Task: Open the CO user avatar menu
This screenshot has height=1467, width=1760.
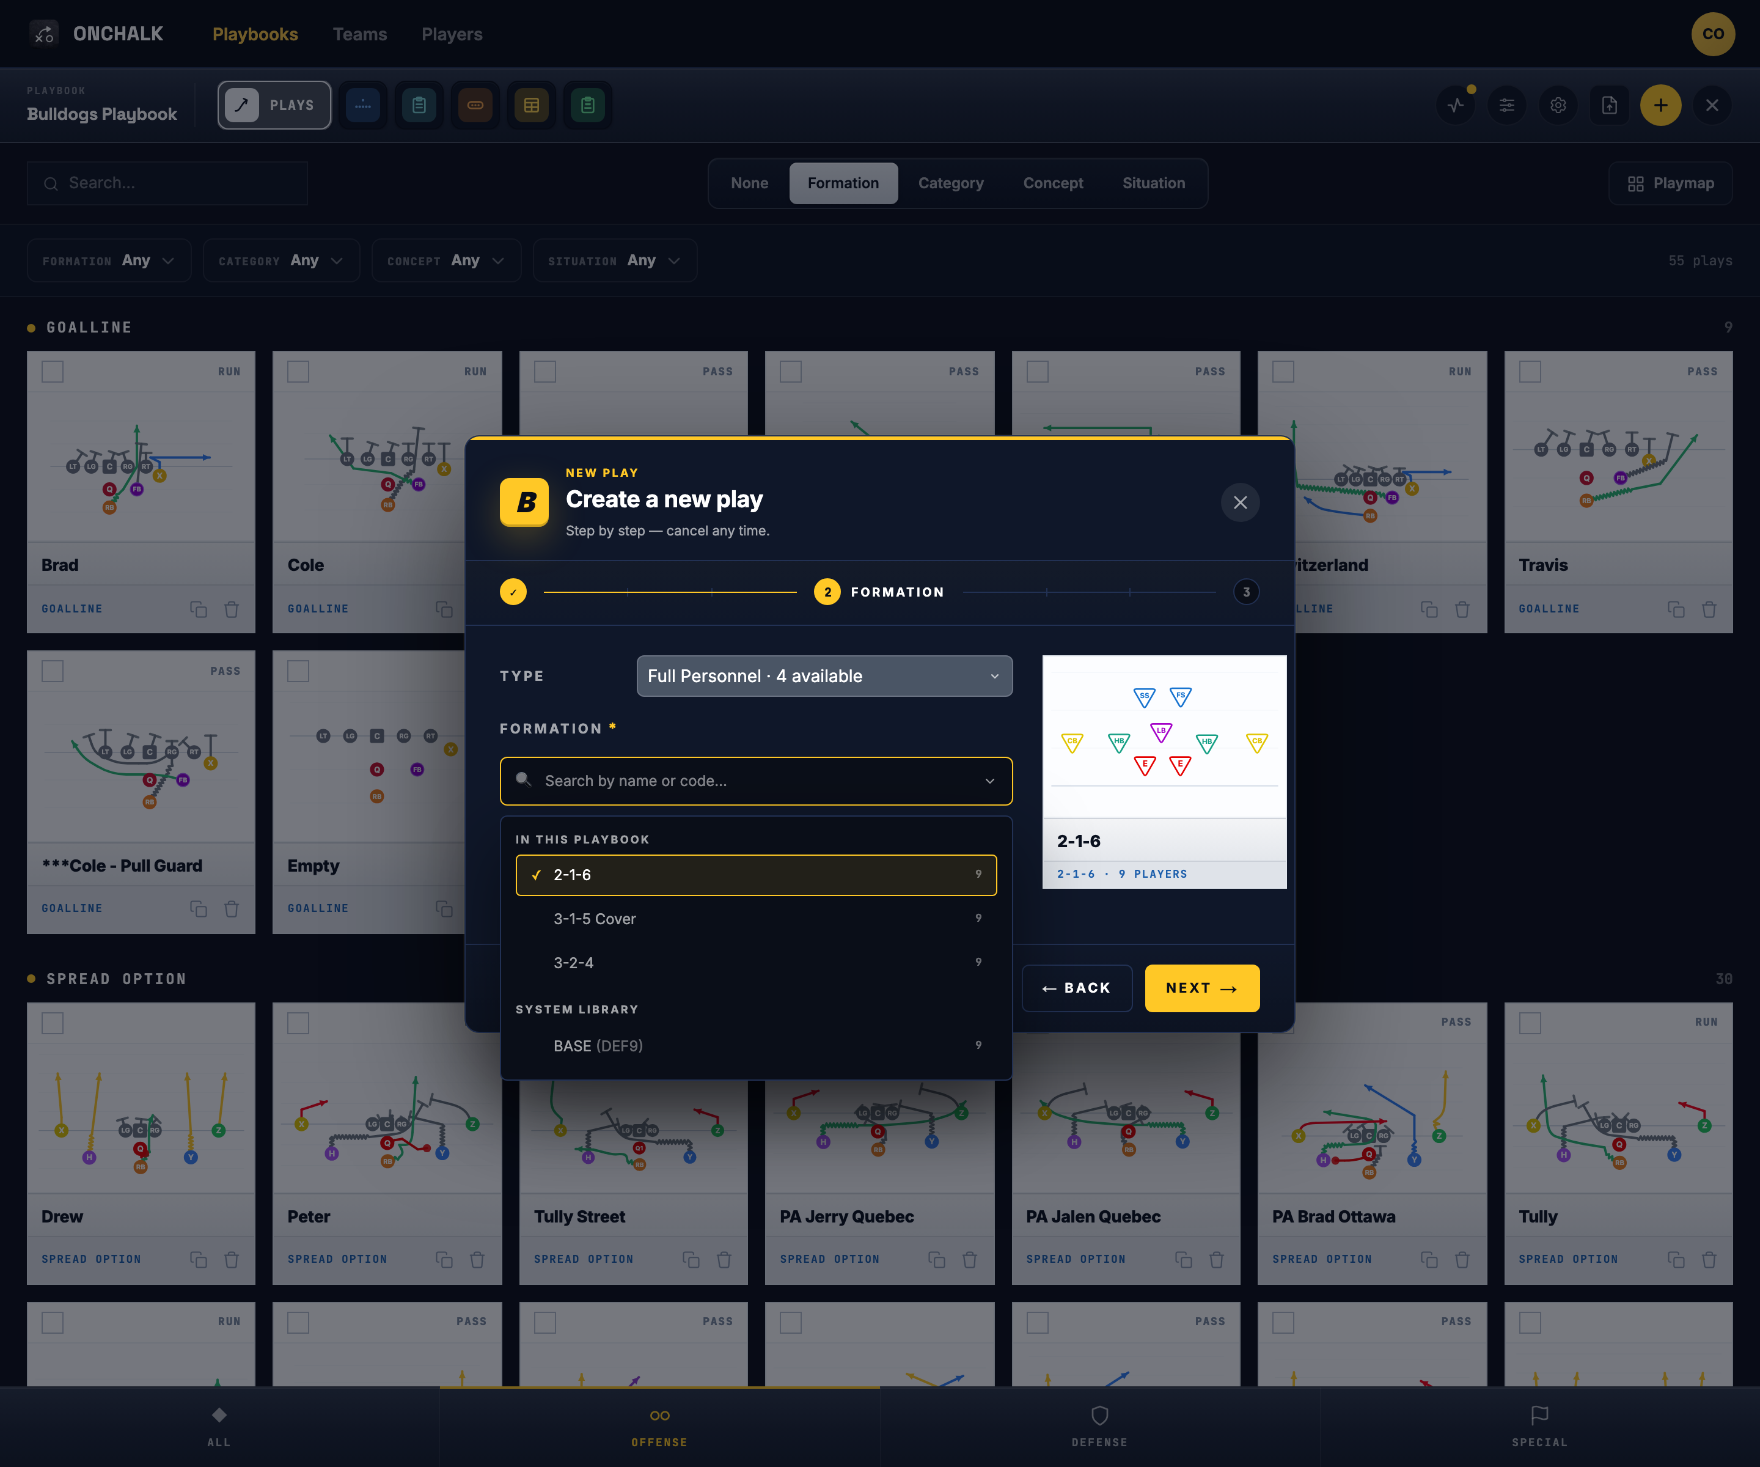Action: [x=1712, y=34]
